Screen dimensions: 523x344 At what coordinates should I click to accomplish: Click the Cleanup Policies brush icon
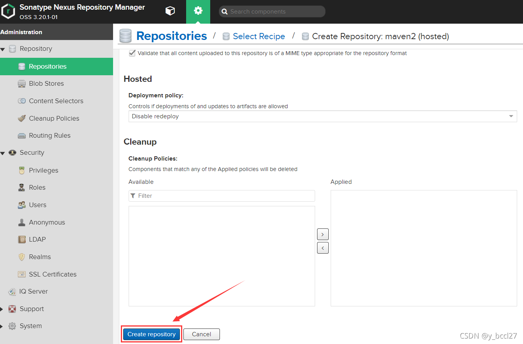(x=22, y=118)
